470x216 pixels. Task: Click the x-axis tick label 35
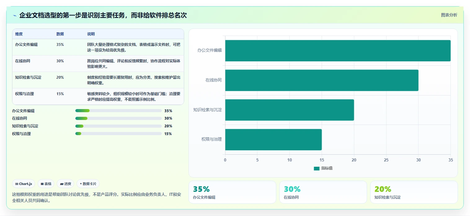[x=450, y=160]
